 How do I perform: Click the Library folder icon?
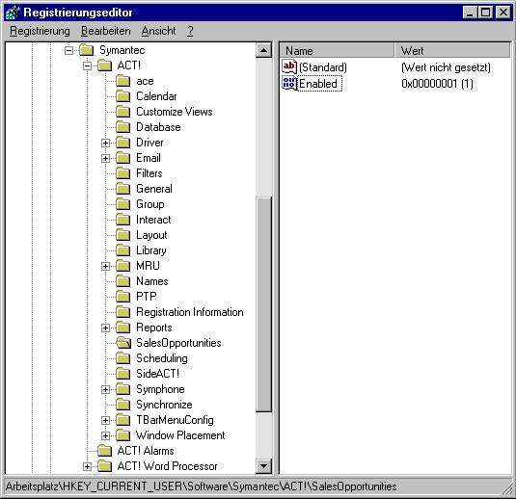point(123,250)
